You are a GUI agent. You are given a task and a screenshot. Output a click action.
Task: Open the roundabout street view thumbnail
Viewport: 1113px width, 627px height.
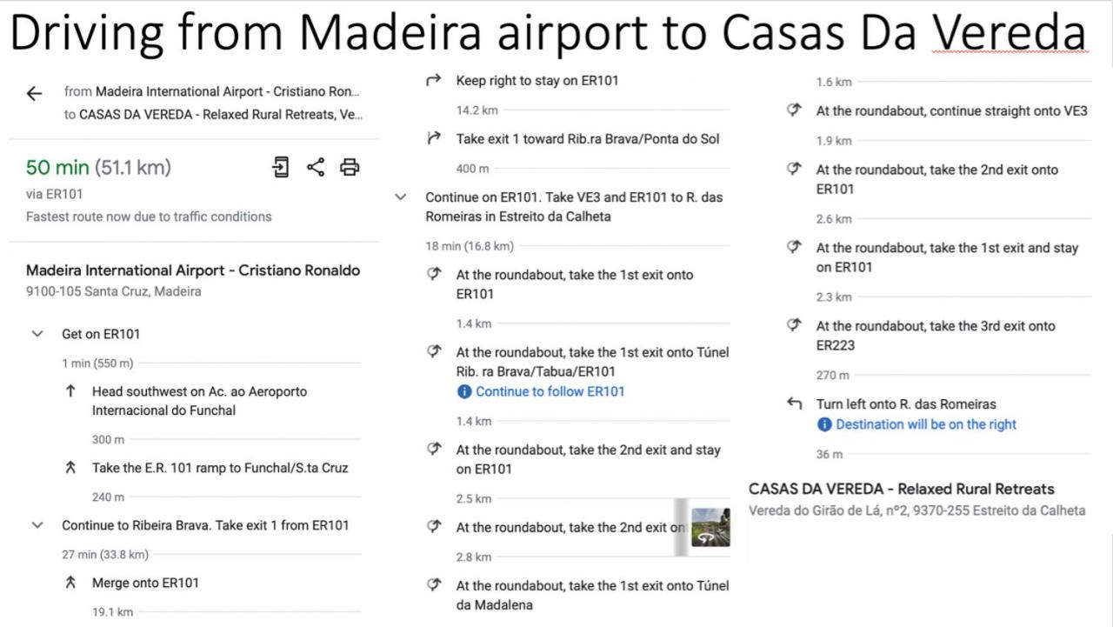tap(710, 527)
